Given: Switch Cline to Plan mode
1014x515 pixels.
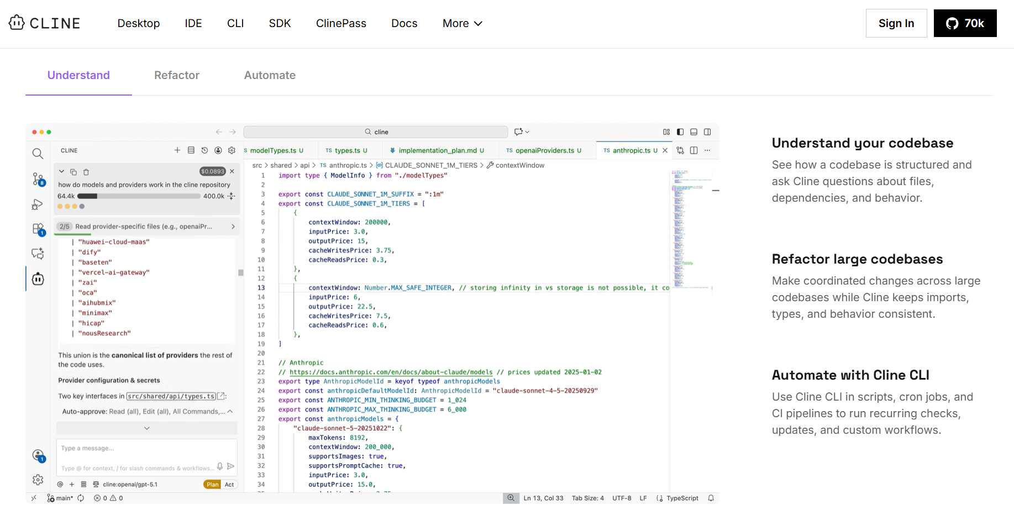Looking at the screenshot, I should pyautogui.click(x=213, y=485).
